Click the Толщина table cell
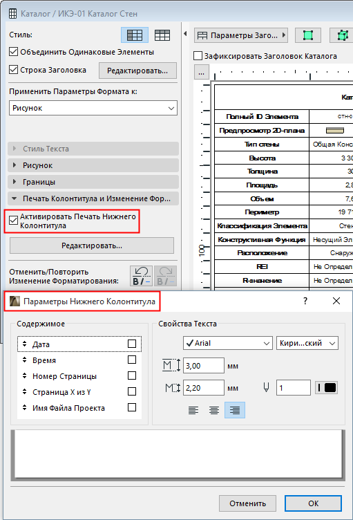 [x=262, y=171]
